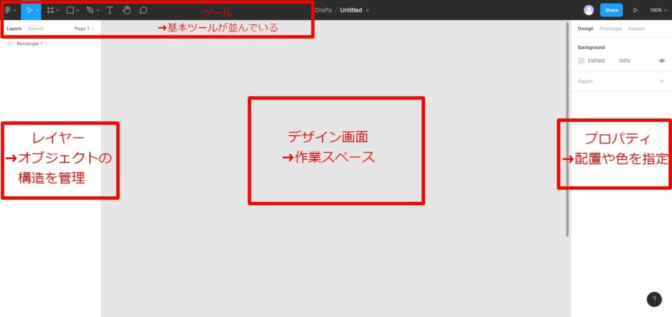Click the user avatar icon
Viewport: 672px width, 317px height.
click(x=589, y=10)
